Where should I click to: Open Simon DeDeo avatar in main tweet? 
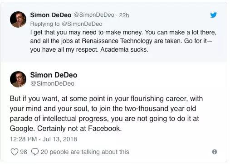pyautogui.click(x=18, y=79)
